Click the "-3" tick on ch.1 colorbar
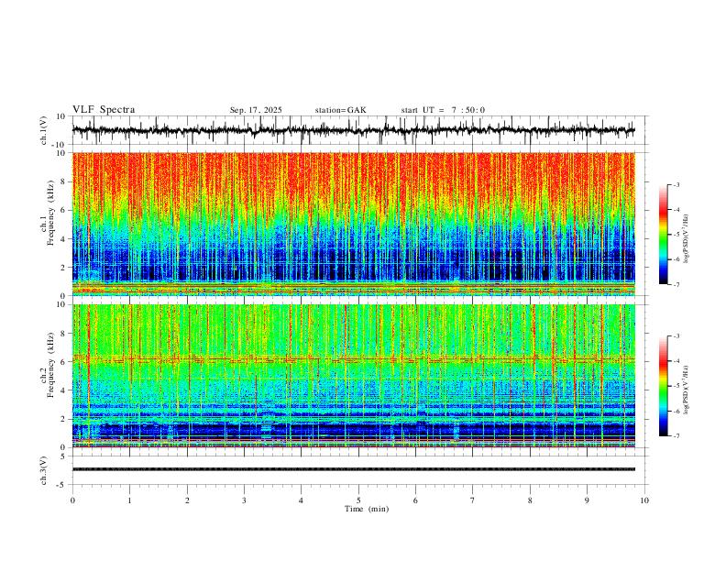Screen dimensions: 726x561 tap(676, 184)
